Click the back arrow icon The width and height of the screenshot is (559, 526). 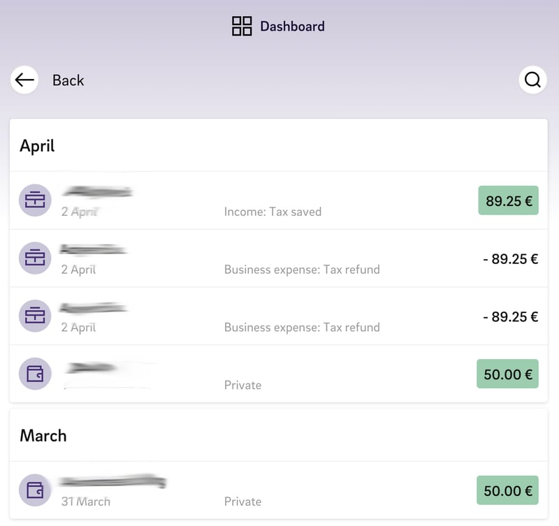pos(24,80)
